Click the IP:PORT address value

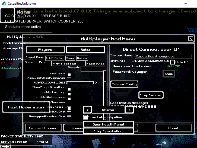point(150,61)
